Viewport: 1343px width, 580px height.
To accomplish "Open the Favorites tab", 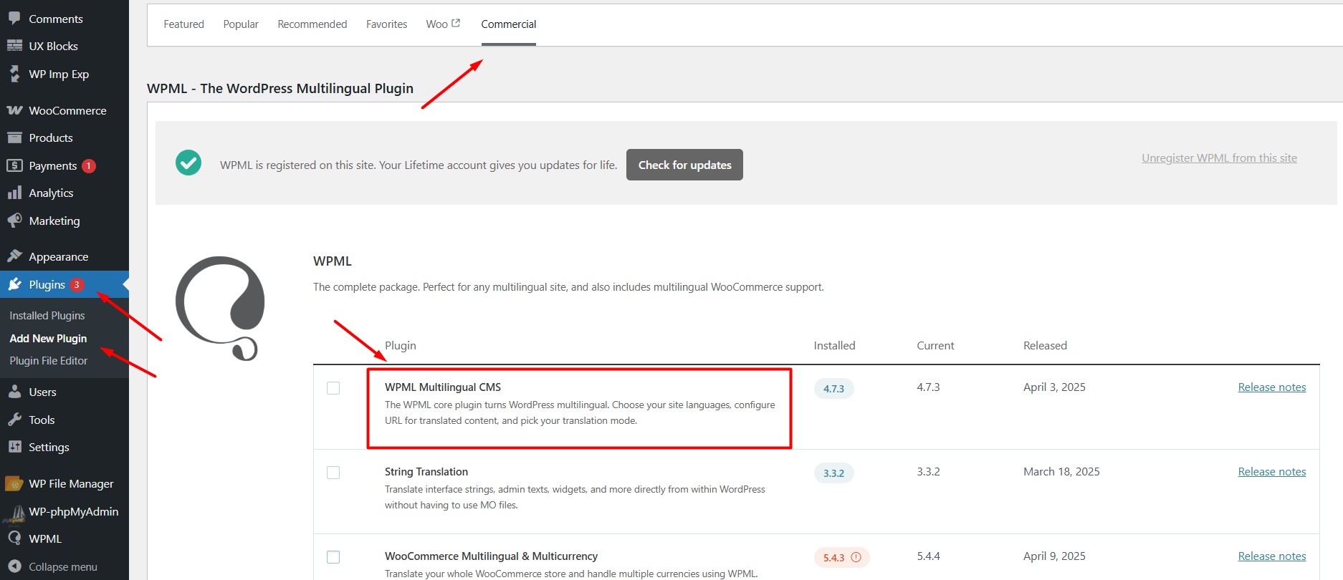I will coord(387,24).
